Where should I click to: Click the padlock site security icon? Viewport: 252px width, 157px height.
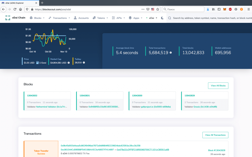pos(32,9)
